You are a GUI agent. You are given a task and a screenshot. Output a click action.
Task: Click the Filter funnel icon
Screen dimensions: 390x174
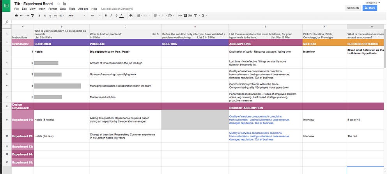[196, 16]
